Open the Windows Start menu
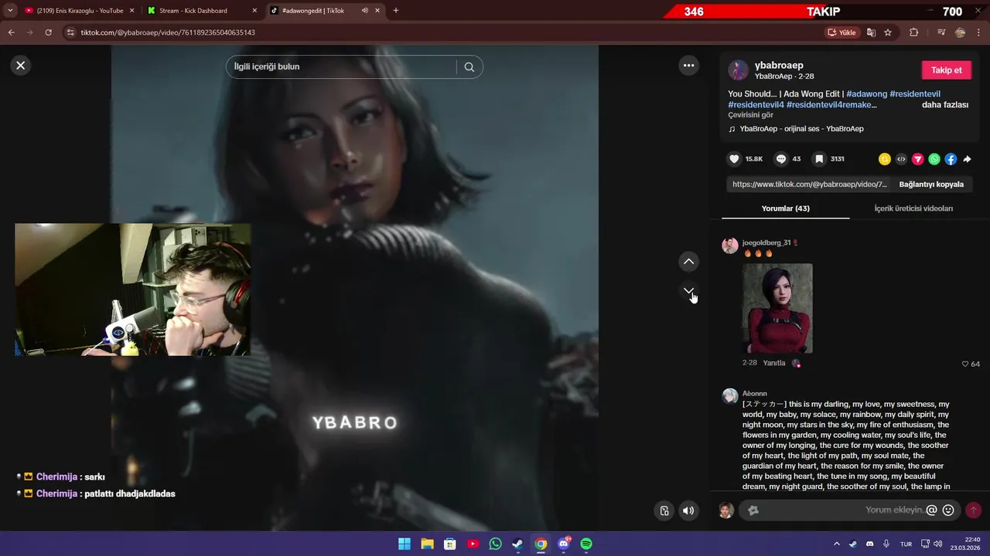The width and height of the screenshot is (990, 556). (x=405, y=544)
